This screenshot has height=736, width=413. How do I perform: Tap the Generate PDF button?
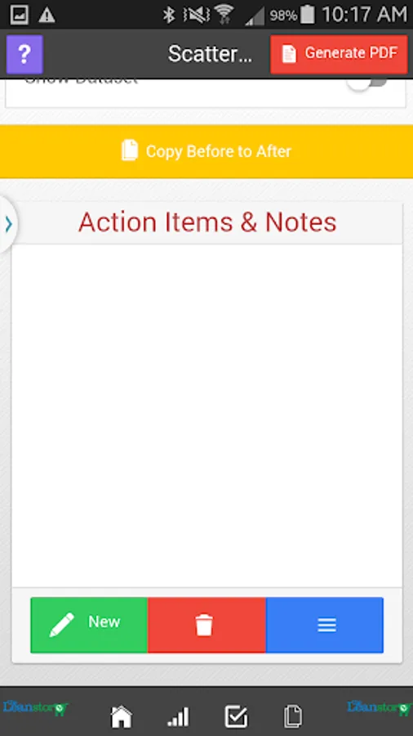click(x=339, y=54)
